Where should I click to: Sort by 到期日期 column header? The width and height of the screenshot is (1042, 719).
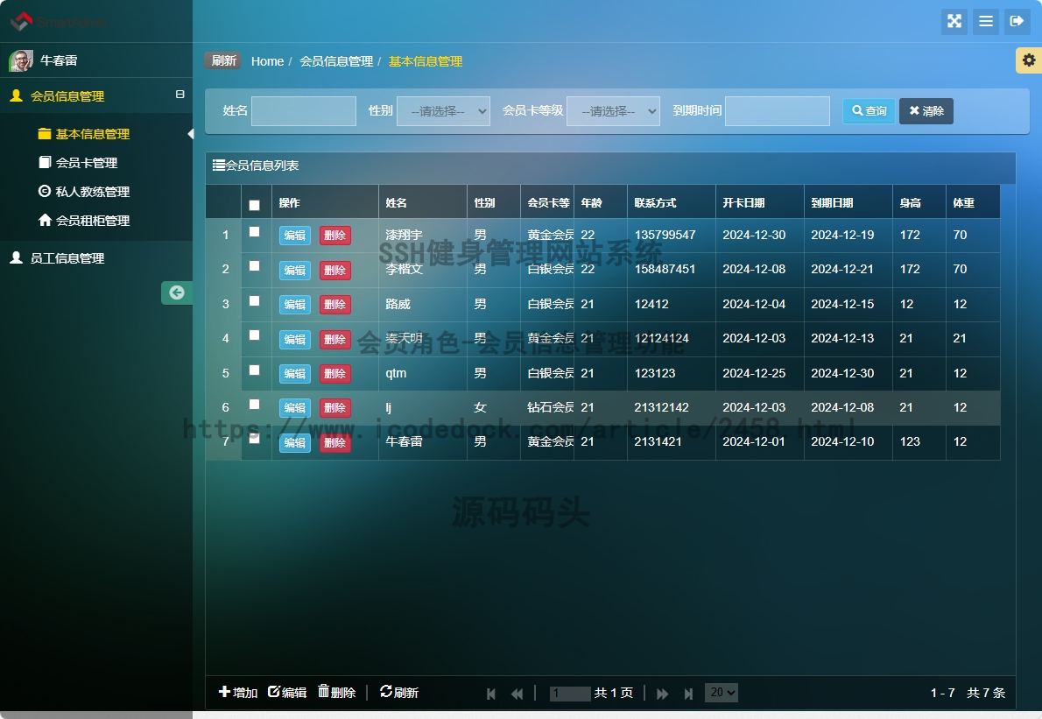point(848,202)
